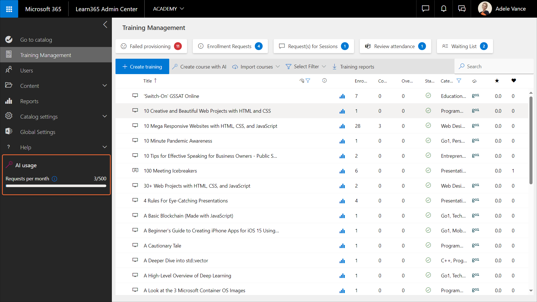Collapse the left navigation sidebar

click(x=105, y=25)
